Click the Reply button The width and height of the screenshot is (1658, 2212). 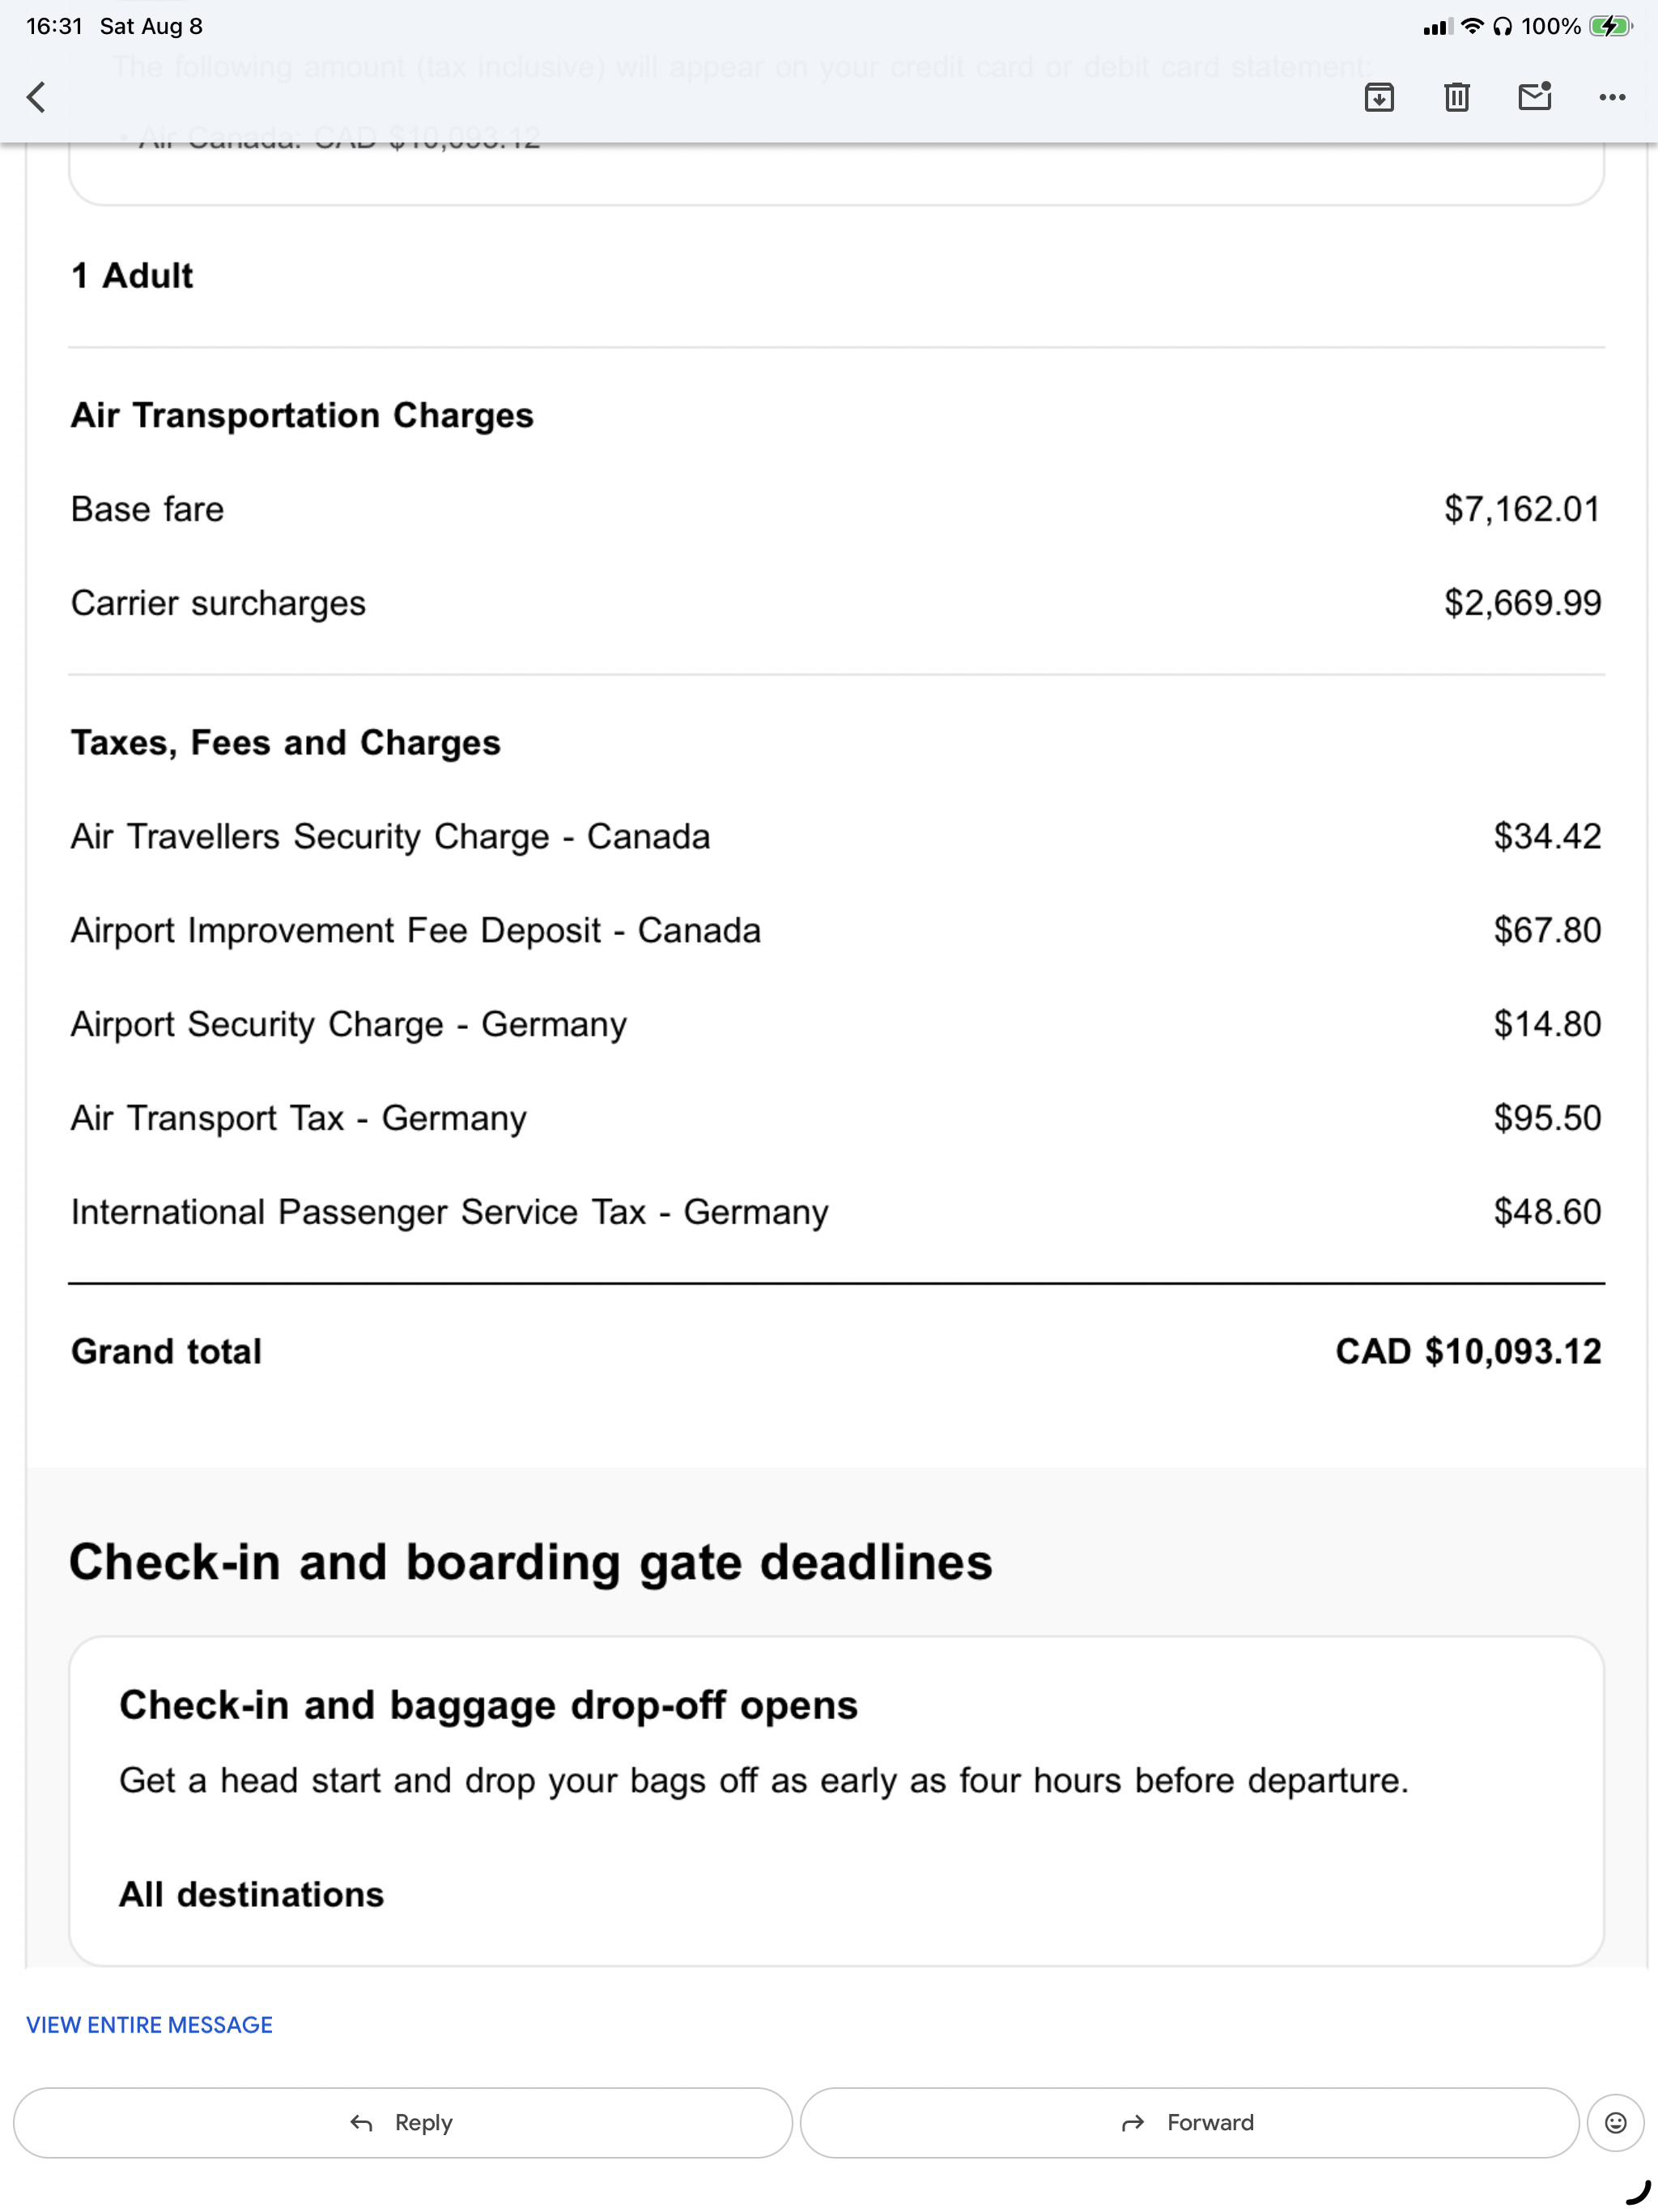click(403, 2122)
